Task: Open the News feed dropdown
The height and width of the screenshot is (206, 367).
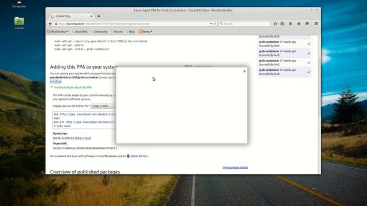Action: pyautogui.click(x=146, y=31)
